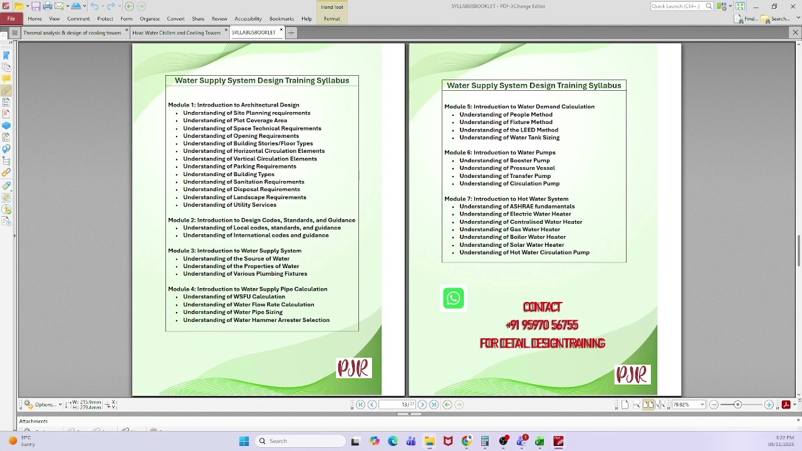Close the SYLLABUSBOOKLET tab
This screenshot has height=451, width=802.
click(281, 29)
